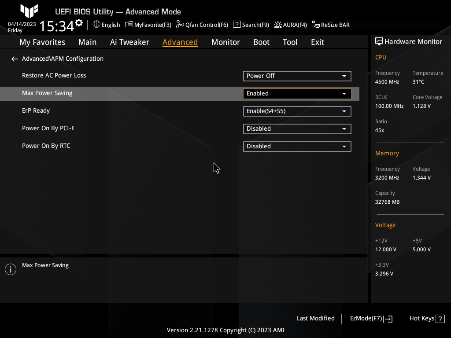
Task: Open the Ai Tweaker tab
Action: 129,42
